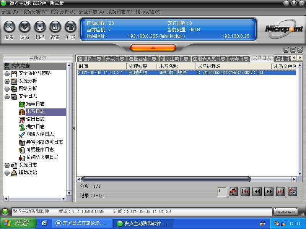Refresh the log list
Viewport: 306px width, 229px height.
[x=293, y=192]
